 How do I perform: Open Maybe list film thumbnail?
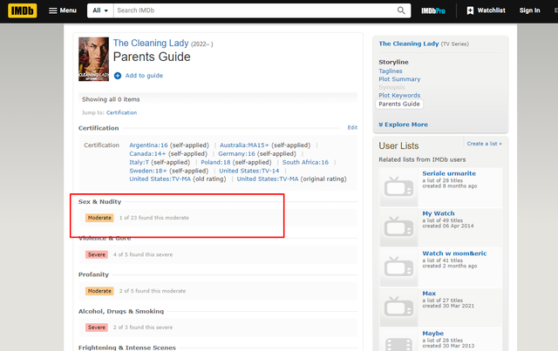(398, 340)
